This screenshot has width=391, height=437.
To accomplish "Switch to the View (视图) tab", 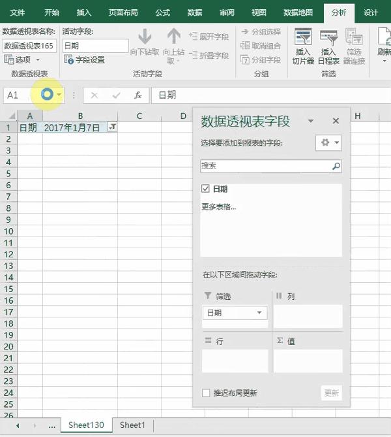I will point(259,12).
